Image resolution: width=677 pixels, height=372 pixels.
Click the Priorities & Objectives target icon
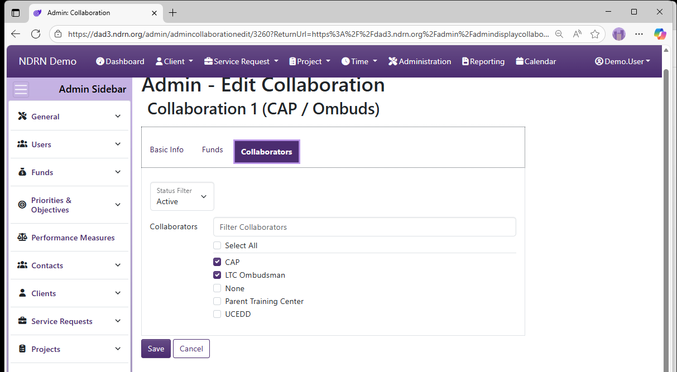coord(22,205)
